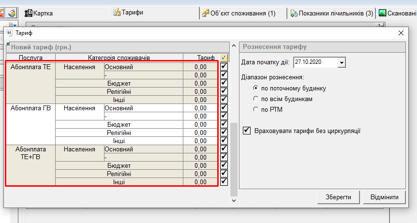Click the toolbar icon left of Картка tab
This screenshot has width=417, height=223.
tap(12, 13)
